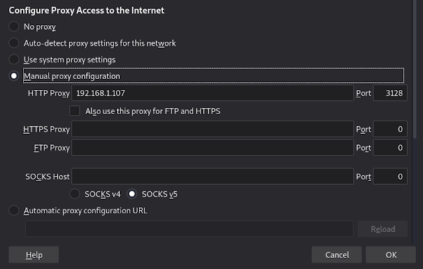
Task: Click the HTTPS Proxy port field
Action: pyautogui.click(x=390, y=129)
